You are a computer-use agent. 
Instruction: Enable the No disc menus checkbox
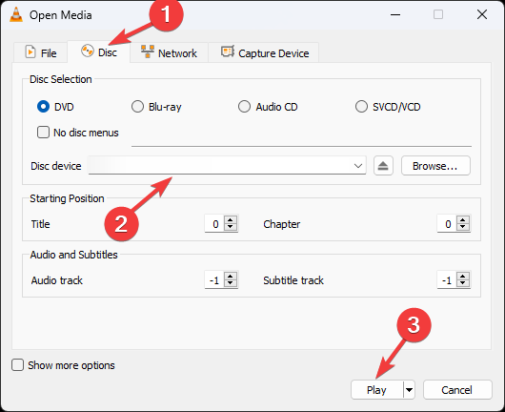pyautogui.click(x=43, y=133)
